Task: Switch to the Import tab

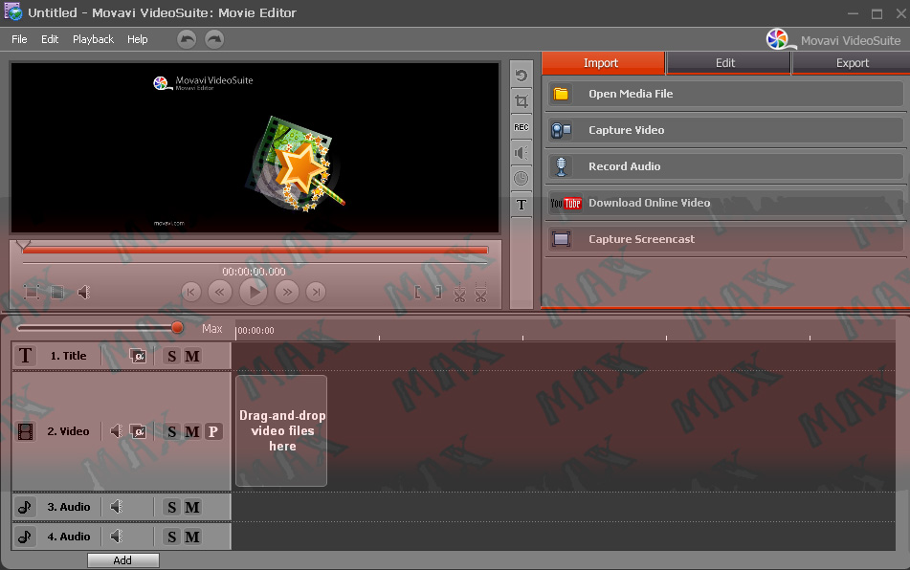Action: click(603, 62)
